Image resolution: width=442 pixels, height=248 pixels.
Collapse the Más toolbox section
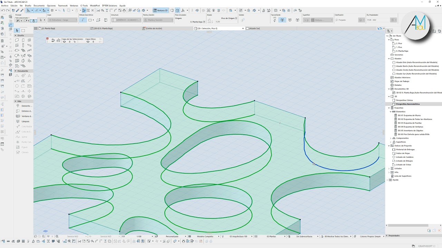(16, 101)
